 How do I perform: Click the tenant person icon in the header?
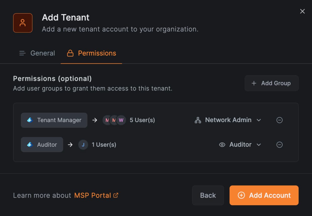tap(23, 23)
